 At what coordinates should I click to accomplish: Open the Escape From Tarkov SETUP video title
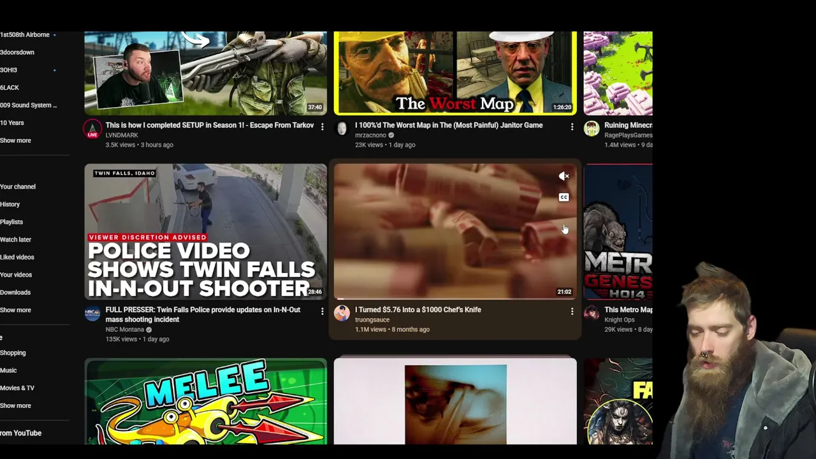(210, 125)
